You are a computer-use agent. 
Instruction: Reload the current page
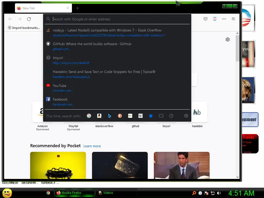click(x=29, y=19)
